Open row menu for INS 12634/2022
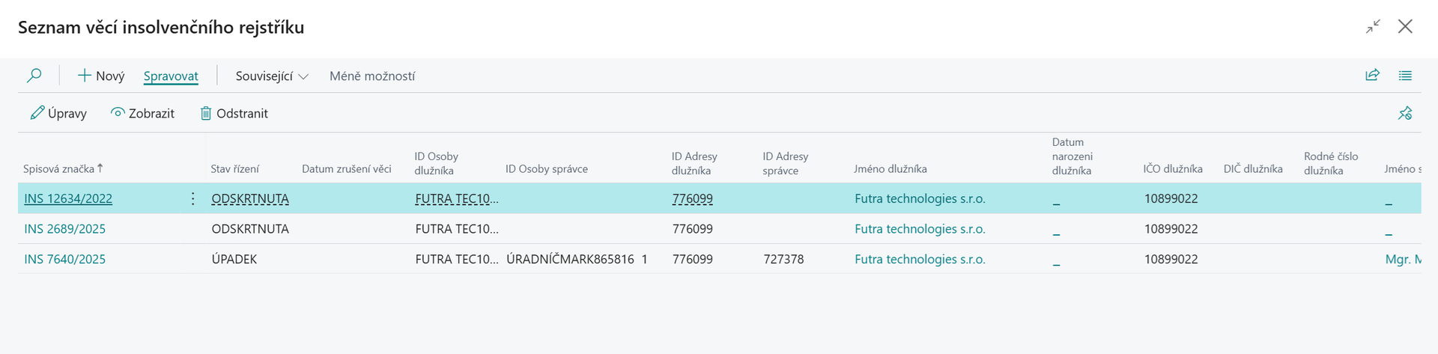The height and width of the screenshot is (354, 1438). (x=192, y=198)
